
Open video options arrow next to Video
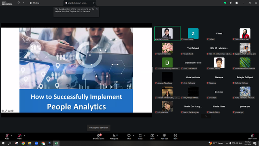24,135
